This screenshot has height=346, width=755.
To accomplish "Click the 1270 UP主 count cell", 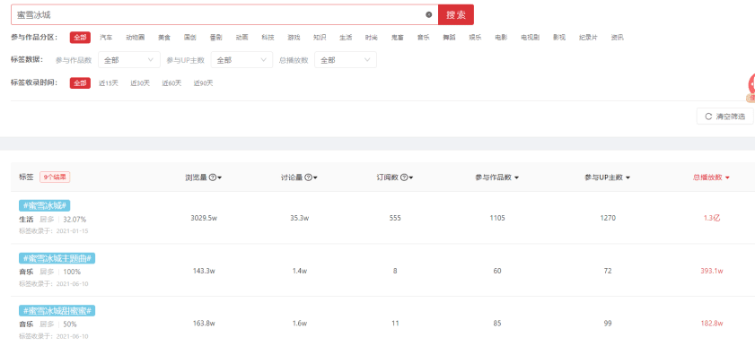I will pyautogui.click(x=608, y=218).
